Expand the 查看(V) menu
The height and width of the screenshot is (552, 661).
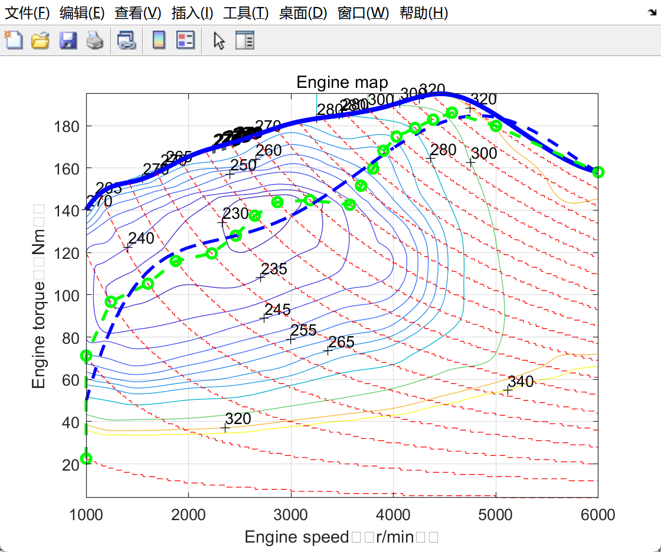pos(138,13)
